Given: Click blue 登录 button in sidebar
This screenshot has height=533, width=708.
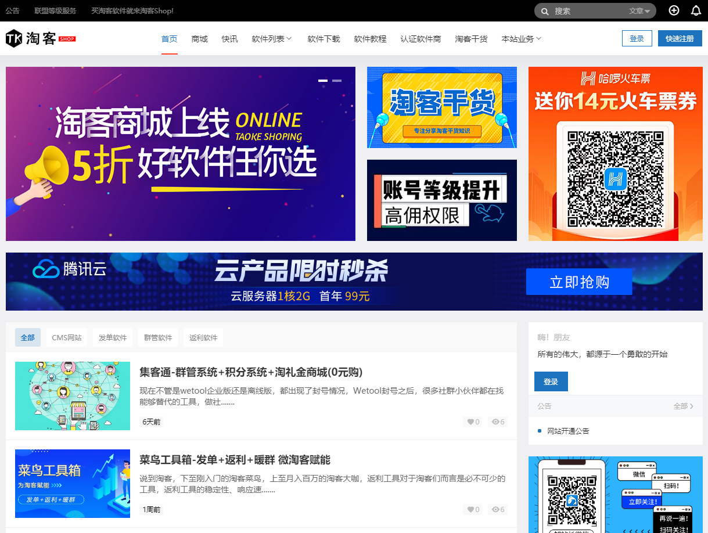Looking at the screenshot, I should pos(551,381).
